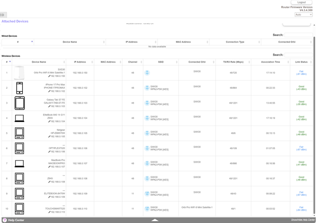Sort wireless devices by Link Status
317x223 pixels.
(x=301, y=62)
